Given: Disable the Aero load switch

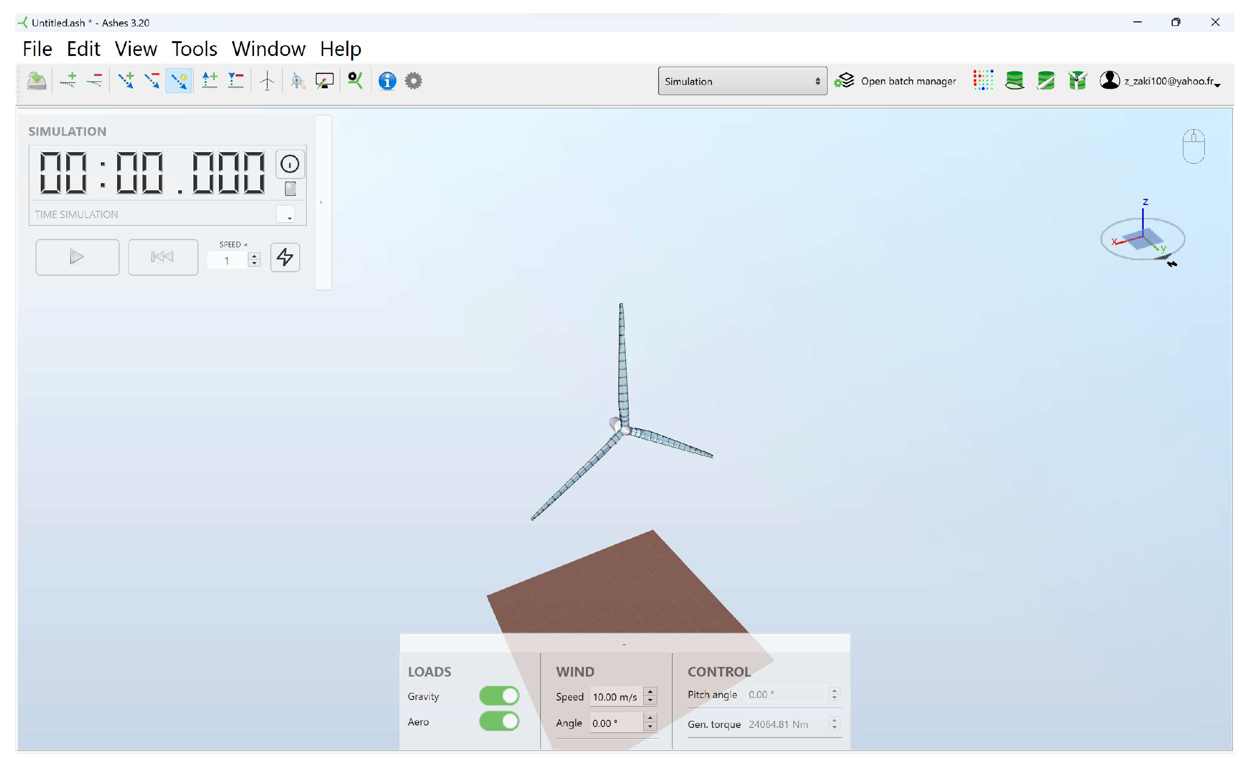Looking at the screenshot, I should click(x=499, y=721).
